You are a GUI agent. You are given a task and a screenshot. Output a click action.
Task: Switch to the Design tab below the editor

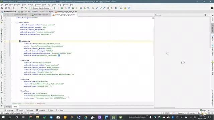point(8,107)
